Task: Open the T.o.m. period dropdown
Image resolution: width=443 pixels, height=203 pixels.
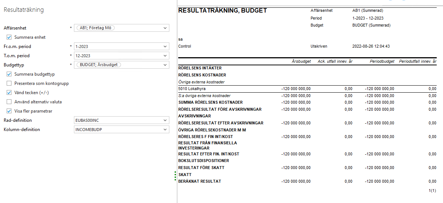Action: [165, 56]
